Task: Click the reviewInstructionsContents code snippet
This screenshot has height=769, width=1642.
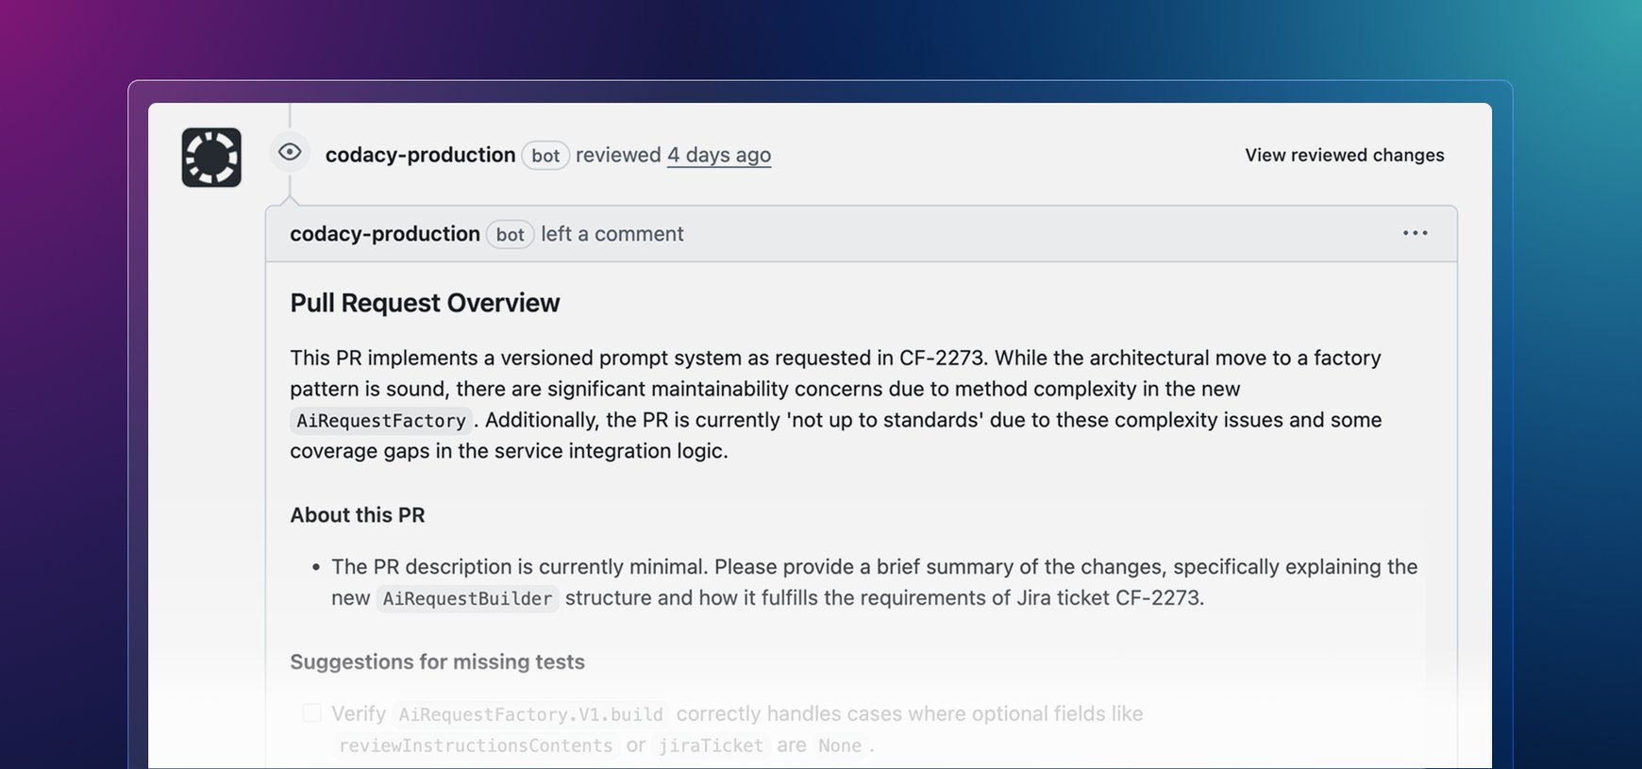Action: click(x=476, y=745)
